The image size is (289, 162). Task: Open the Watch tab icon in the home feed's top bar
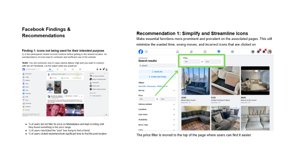click(x=65, y=69)
